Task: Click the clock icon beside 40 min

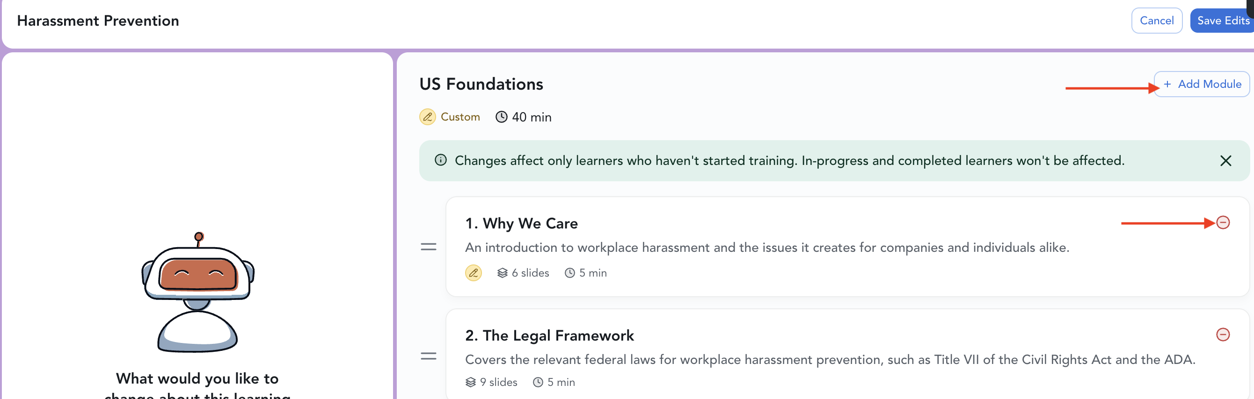Action: tap(501, 117)
